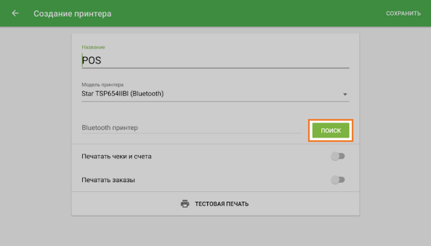The width and height of the screenshot is (431, 246).
Task: Click the Печатать чеки и счета label
Action: click(x=117, y=156)
